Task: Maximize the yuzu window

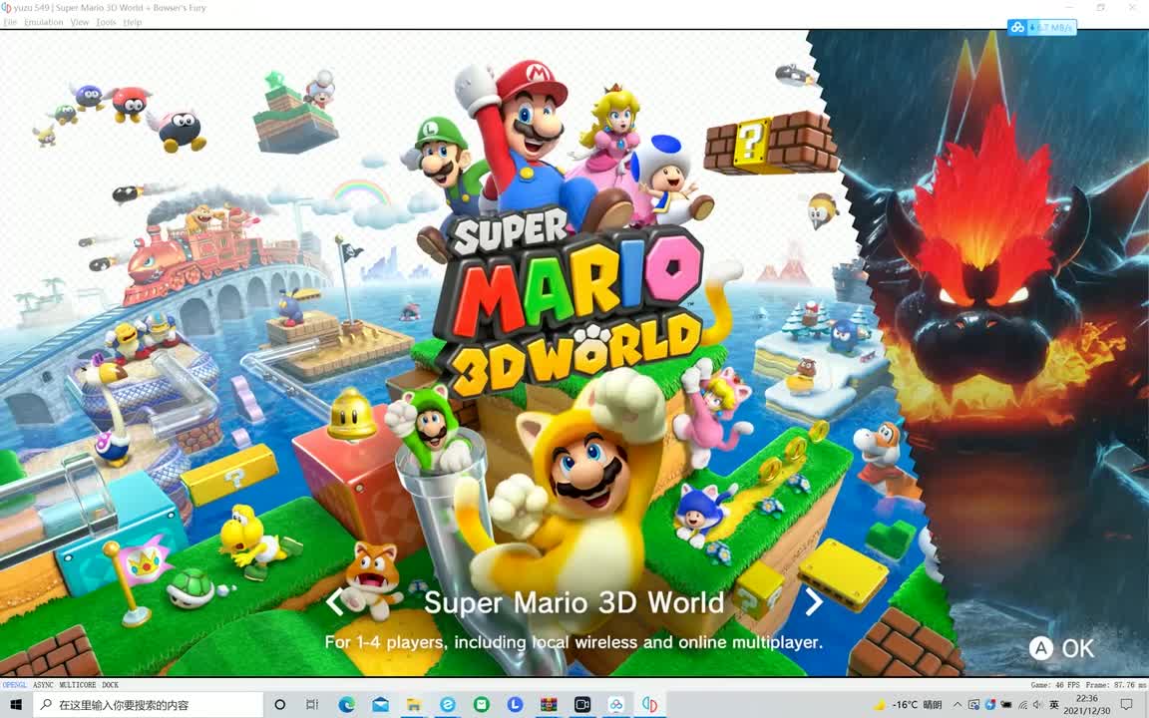Action: click(x=1101, y=7)
